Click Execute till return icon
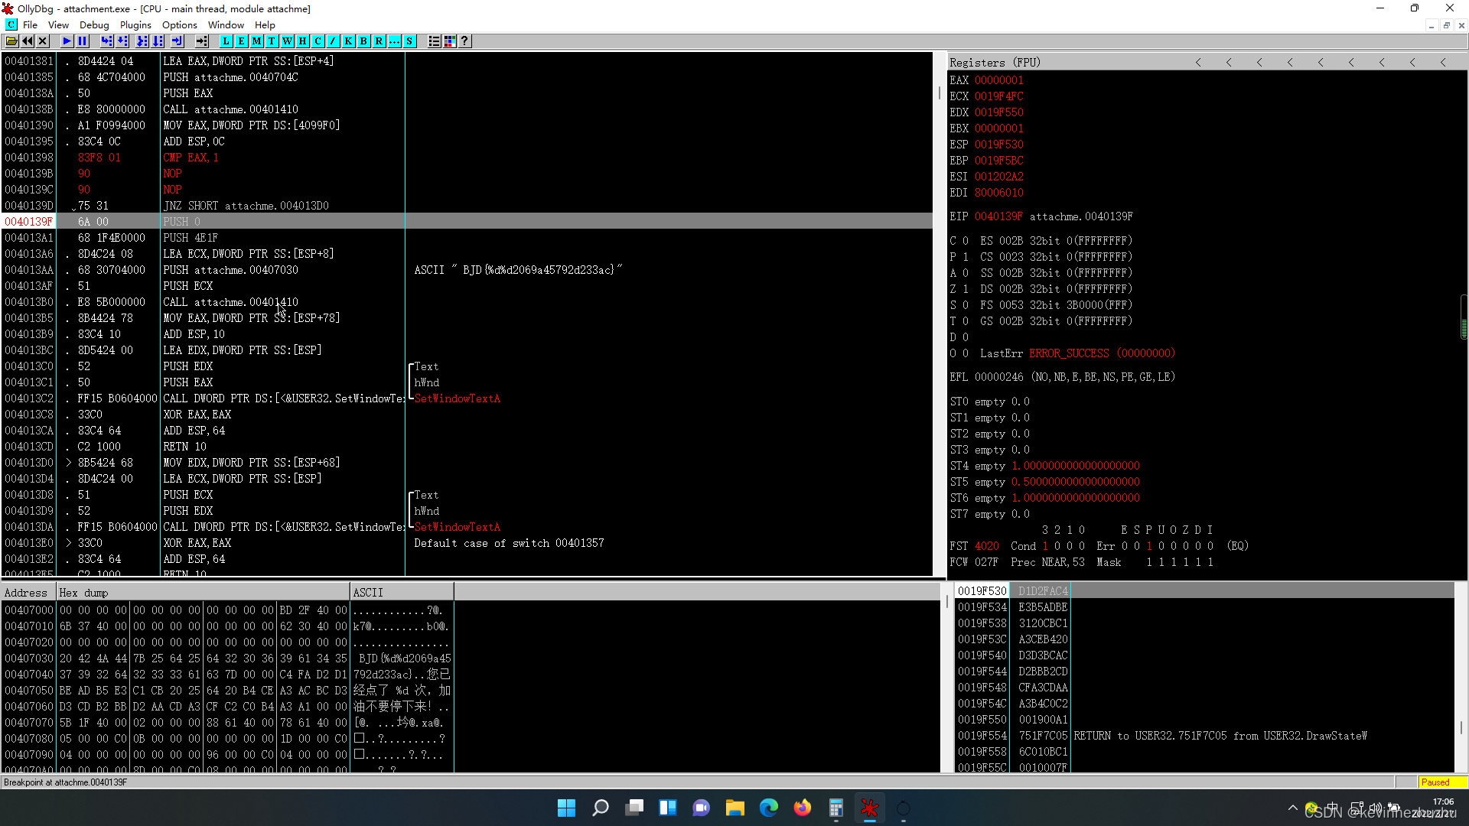Viewport: 1469px width, 826px height. [x=177, y=41]
